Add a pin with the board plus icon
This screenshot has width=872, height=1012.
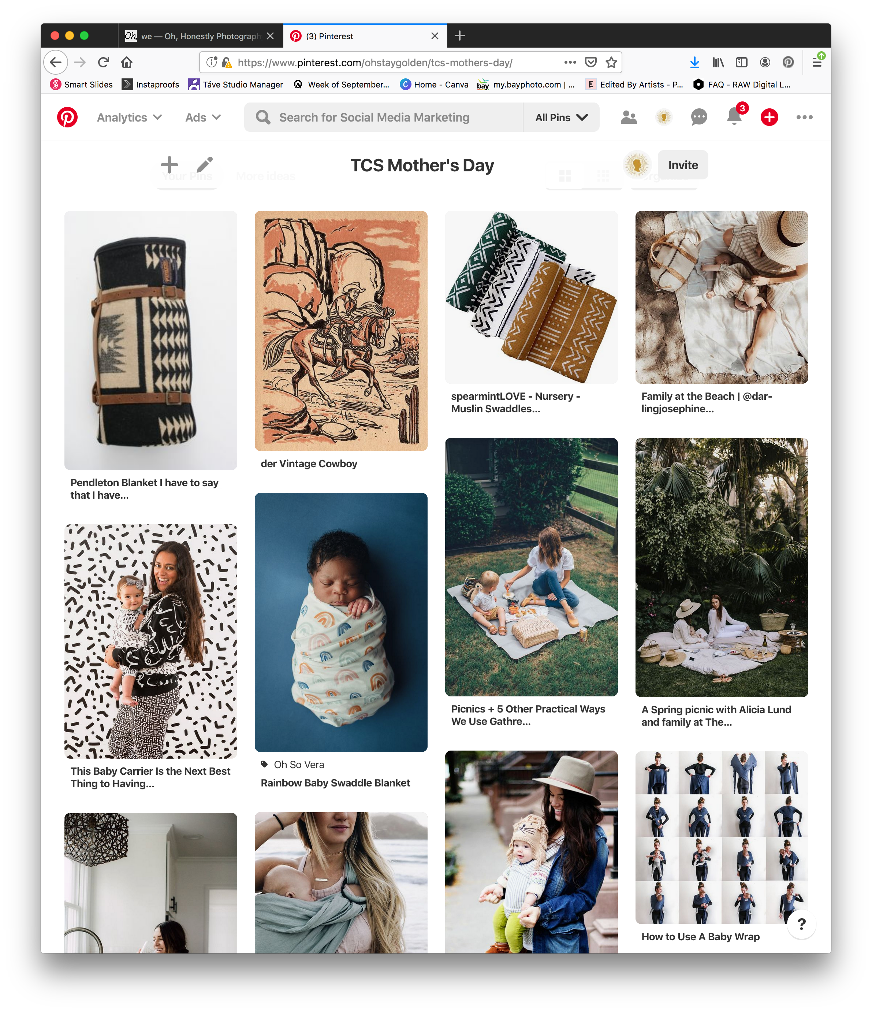(x=169, y=165)
